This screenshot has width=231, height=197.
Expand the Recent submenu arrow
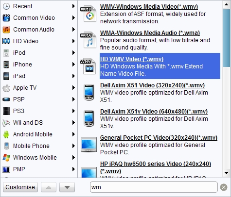click(x=73, y=6)
